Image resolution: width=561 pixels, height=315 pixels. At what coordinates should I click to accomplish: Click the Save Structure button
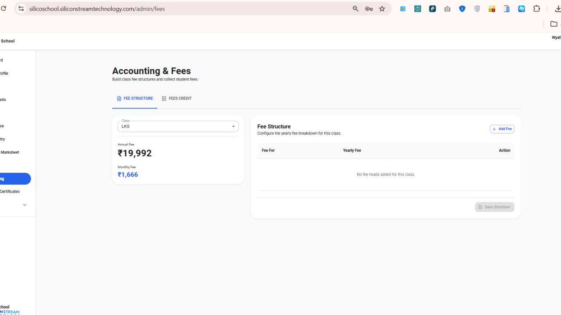point(494,207)
